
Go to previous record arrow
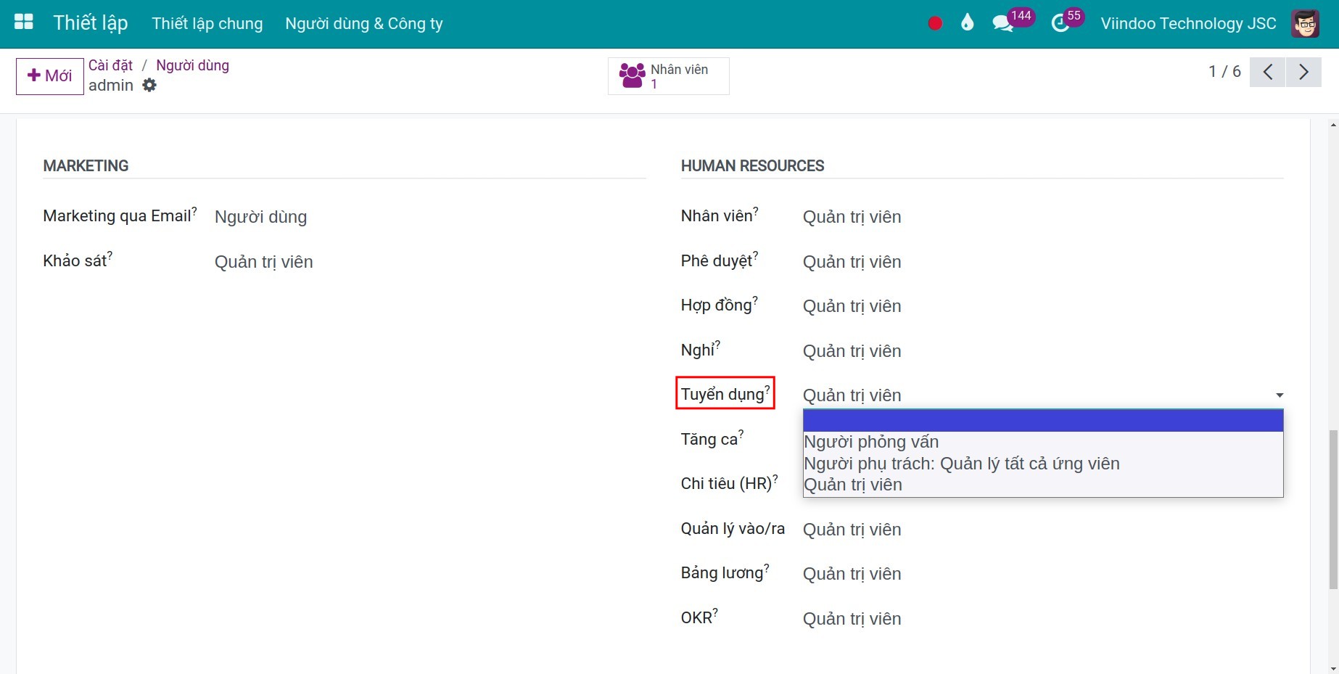(1267, 72)
